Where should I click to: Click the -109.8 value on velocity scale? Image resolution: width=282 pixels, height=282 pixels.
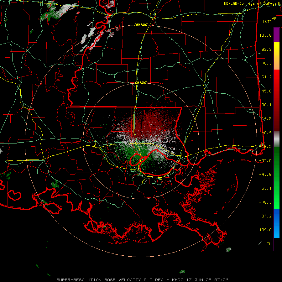[x=264, y=230]
